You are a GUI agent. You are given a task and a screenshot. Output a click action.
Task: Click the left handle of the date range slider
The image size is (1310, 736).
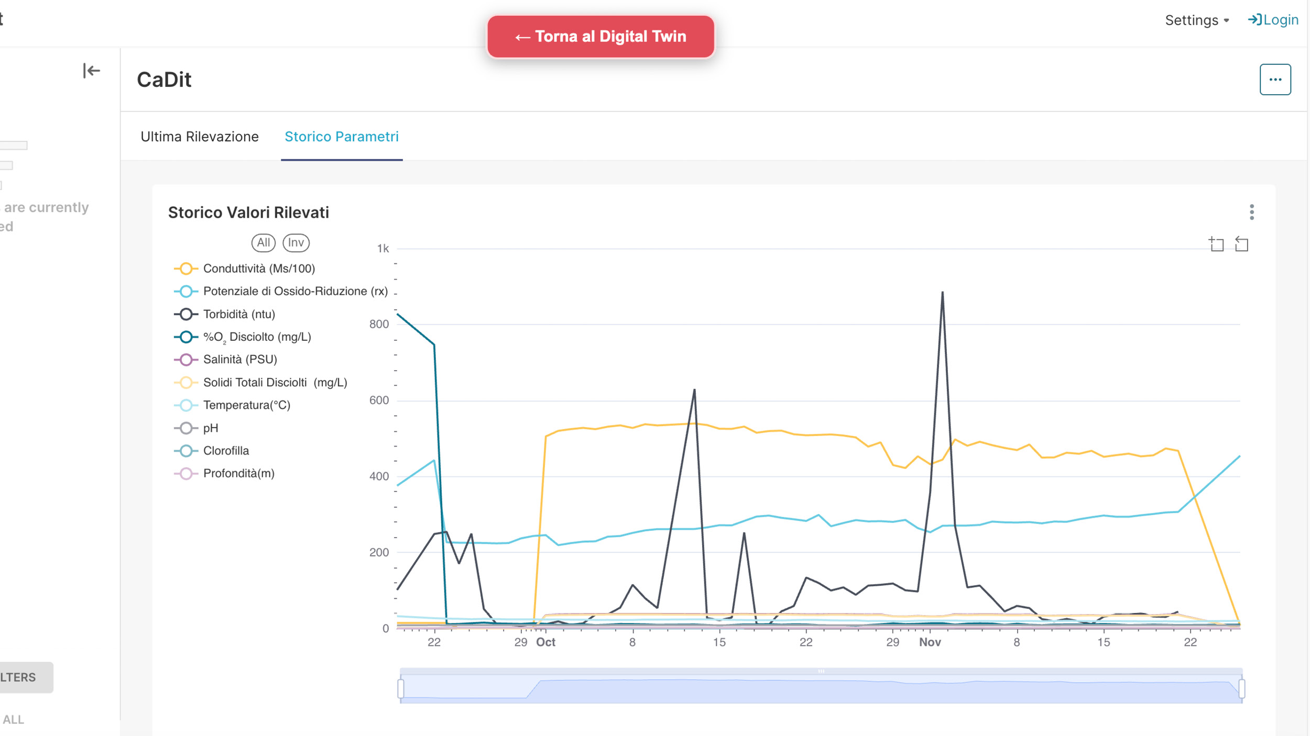[401, 688]
